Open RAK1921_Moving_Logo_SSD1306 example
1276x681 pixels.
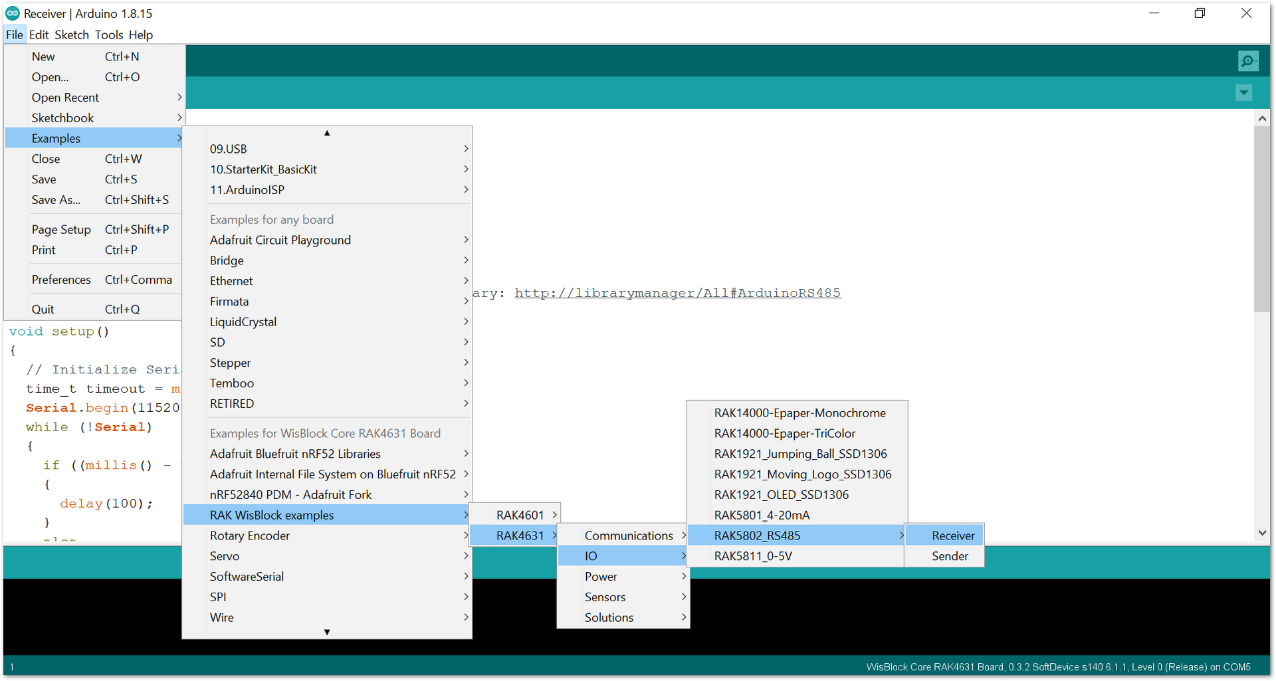click(x=797, y=474)
